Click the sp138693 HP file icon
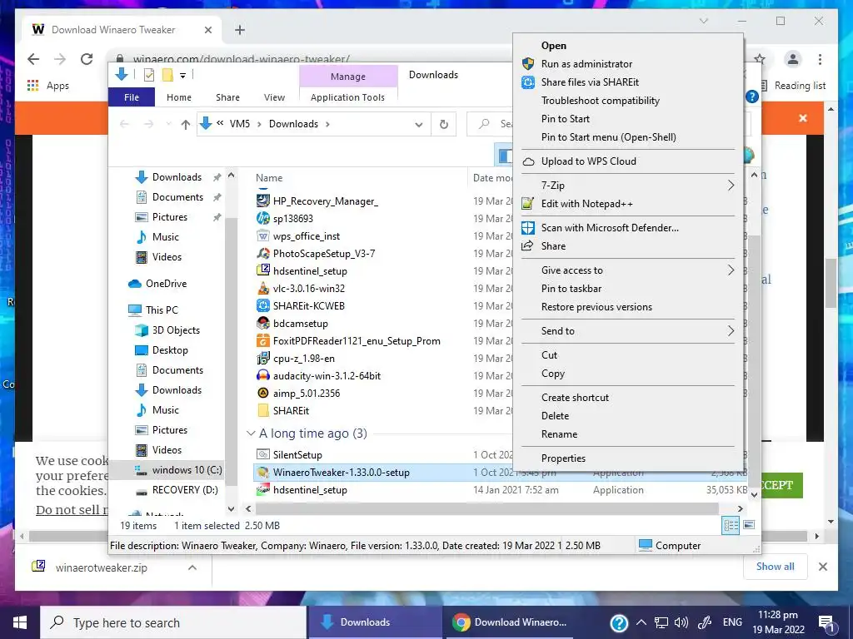The width and height of the screenshot is (853, 639). point(263,219)
